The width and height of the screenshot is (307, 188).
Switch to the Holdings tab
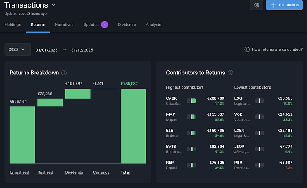coord(13,25)
